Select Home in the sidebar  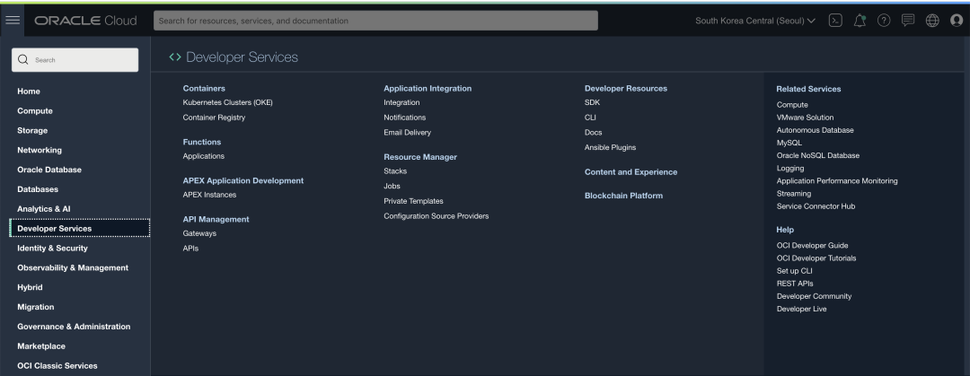(29, 91)
